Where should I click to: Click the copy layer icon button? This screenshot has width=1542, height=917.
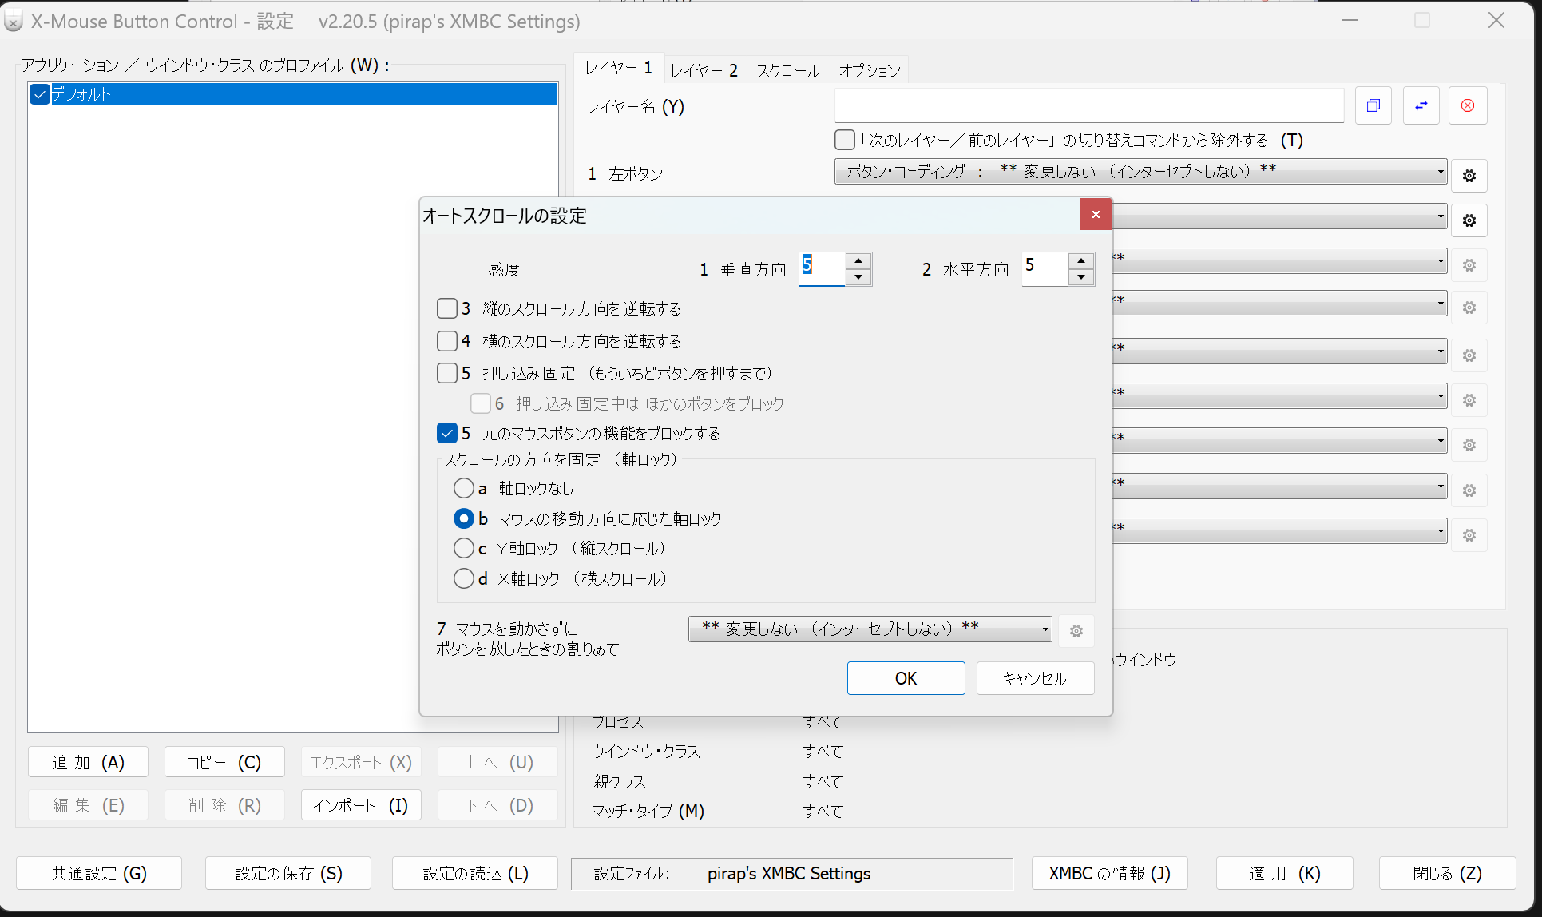pos(1373,105)
